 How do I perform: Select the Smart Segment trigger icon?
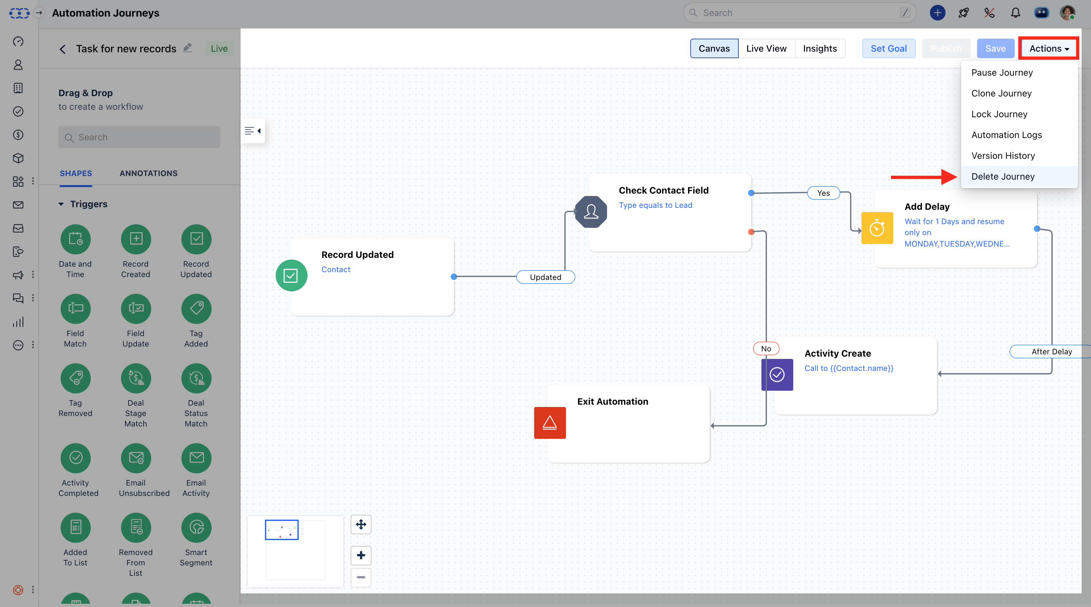pyautogui.click(x=196, y=527)
